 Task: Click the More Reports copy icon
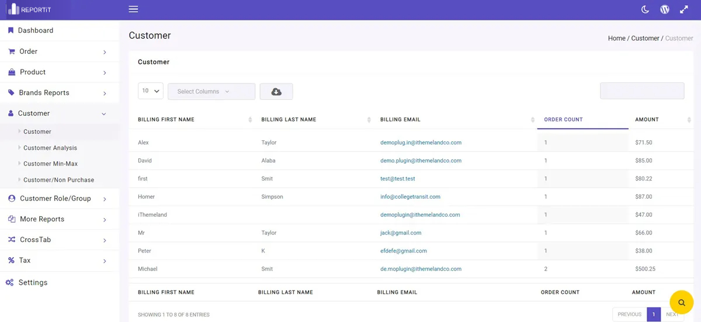[x=12, y=219]
